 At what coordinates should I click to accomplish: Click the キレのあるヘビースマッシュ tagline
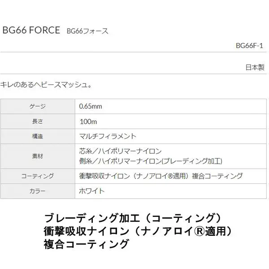point(46,85)
